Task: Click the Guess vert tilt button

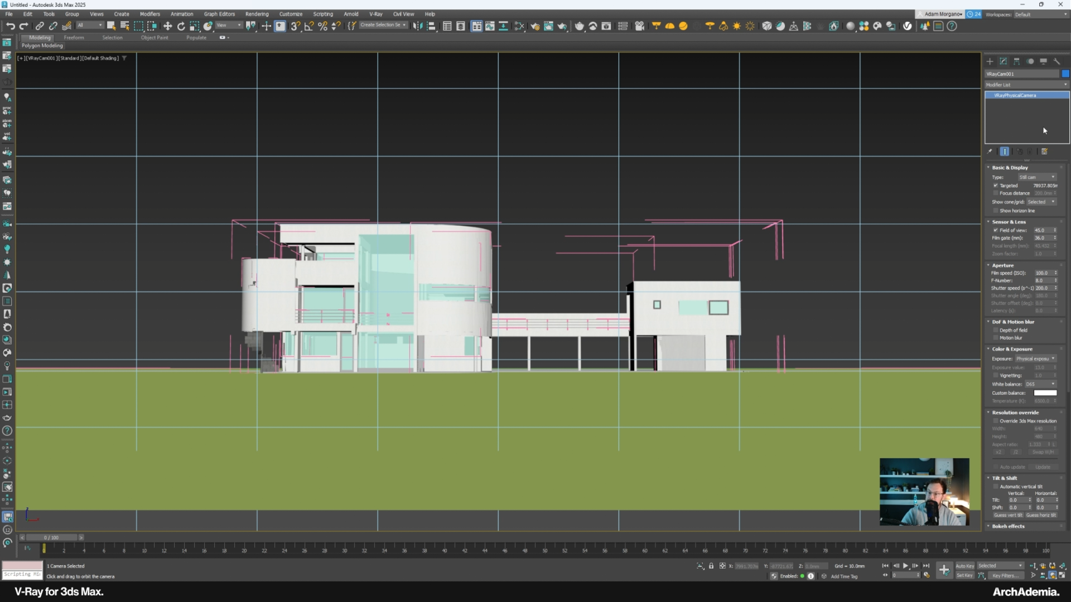Action: point(1008,515)
